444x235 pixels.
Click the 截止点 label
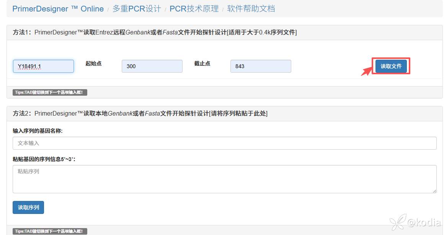pos(202,64)
